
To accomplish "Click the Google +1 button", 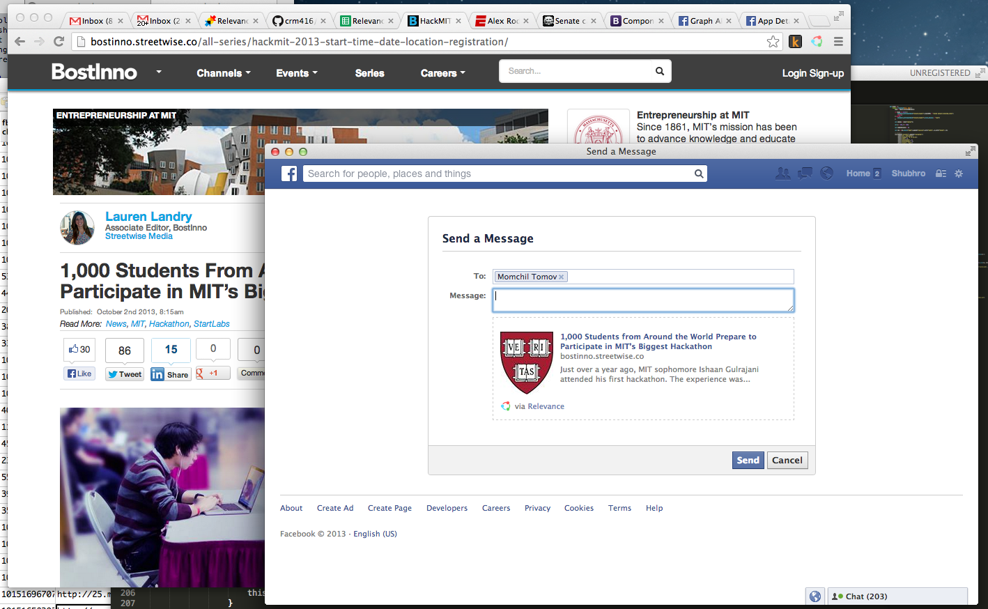I will pos(213,373).
